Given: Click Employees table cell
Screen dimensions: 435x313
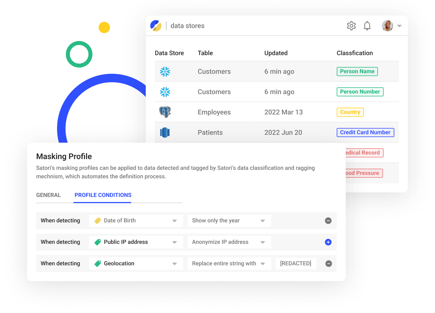Looking at the screenshot, I should coord(214,112).
